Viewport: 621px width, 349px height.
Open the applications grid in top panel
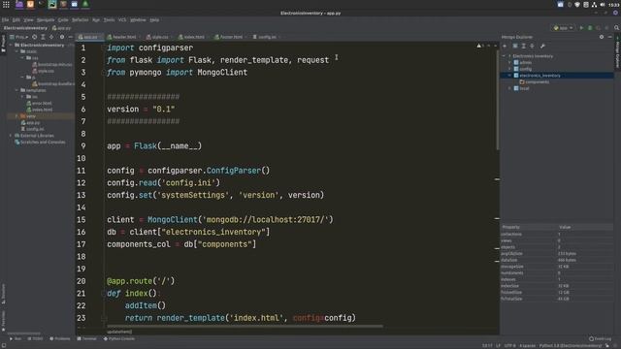coord(6,4)
